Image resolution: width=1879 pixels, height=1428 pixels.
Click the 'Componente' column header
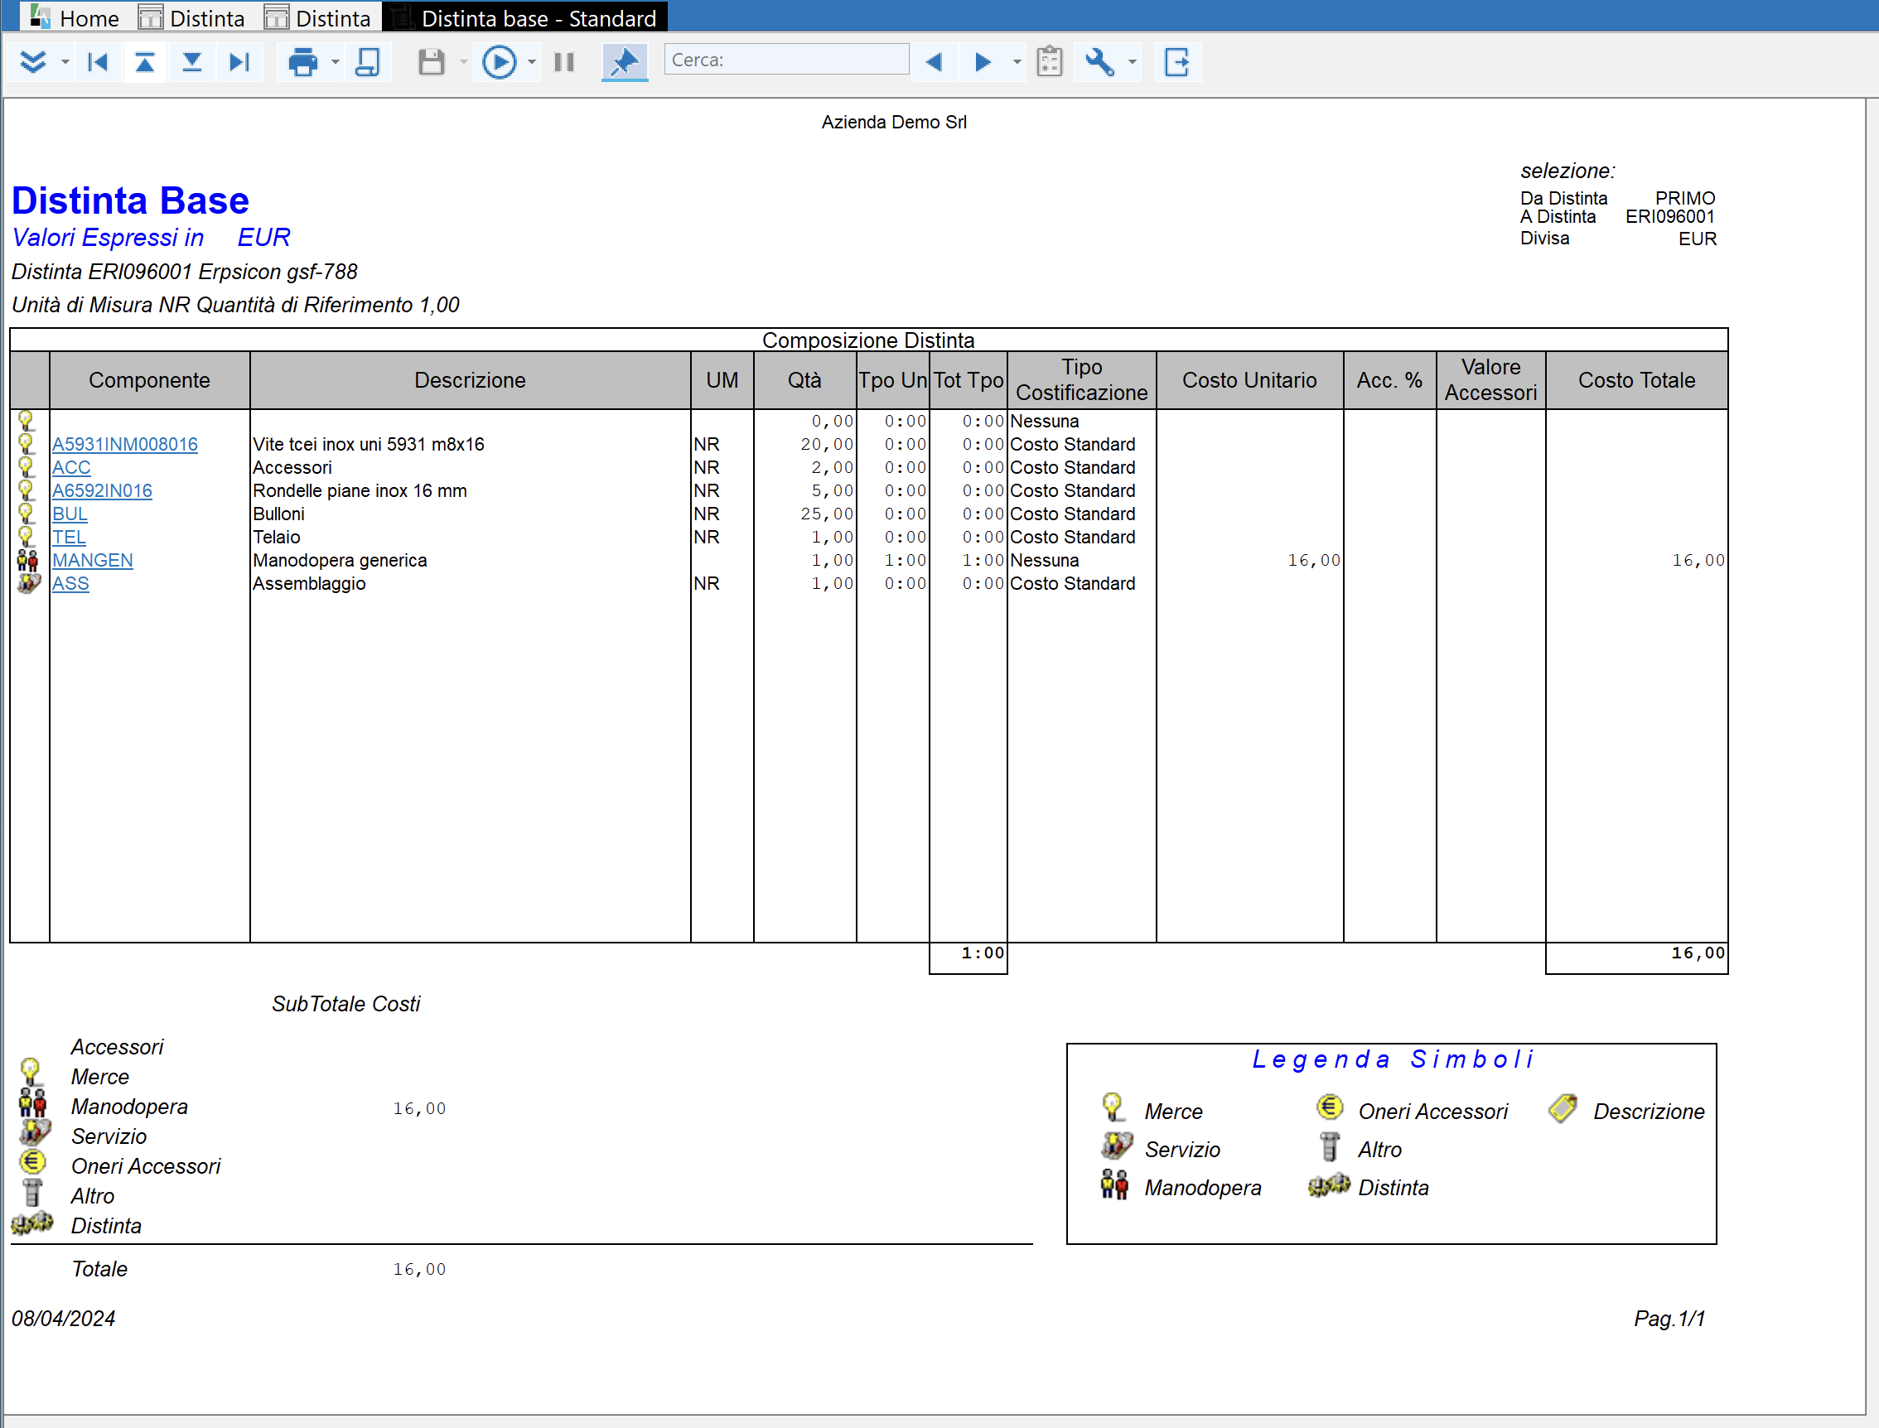(150, 380)
